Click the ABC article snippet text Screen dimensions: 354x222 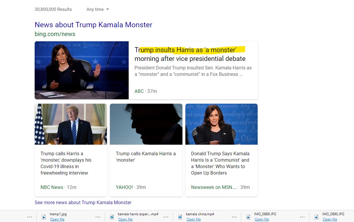click(193, 71)
